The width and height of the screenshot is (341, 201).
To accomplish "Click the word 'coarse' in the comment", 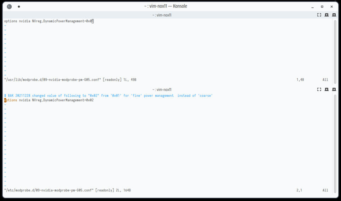I will coord(205,96).
